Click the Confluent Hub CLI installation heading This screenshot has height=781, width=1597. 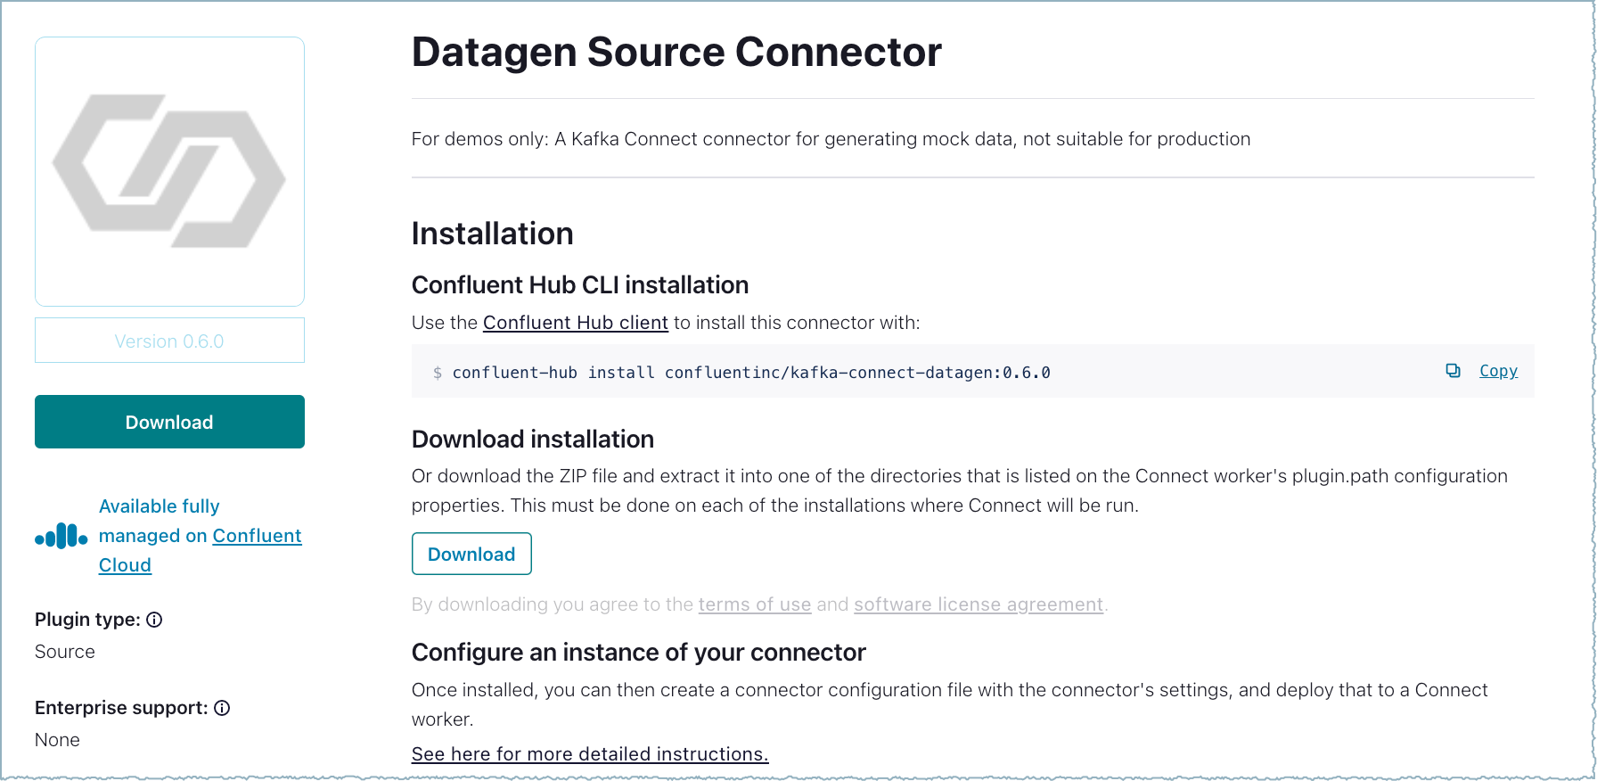(579, 285)
